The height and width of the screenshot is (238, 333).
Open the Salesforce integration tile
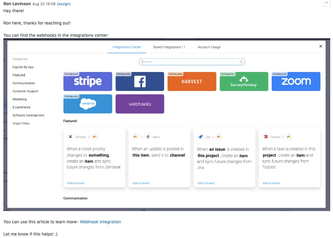tap(88, 104)
